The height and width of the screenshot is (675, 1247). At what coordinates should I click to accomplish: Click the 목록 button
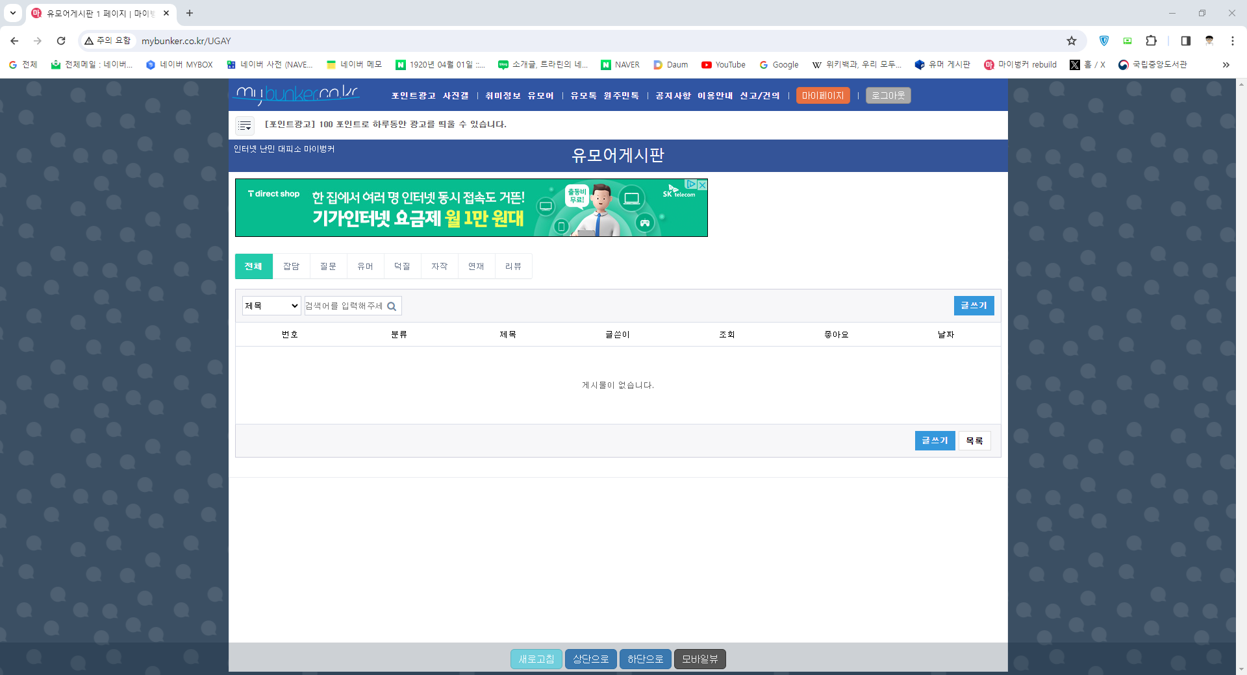click(974, 441)
